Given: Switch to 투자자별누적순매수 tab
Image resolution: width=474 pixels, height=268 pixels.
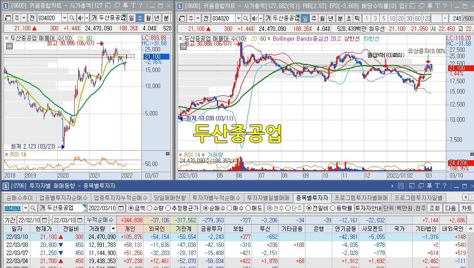Looking at the screenshot, I should 216,198.
